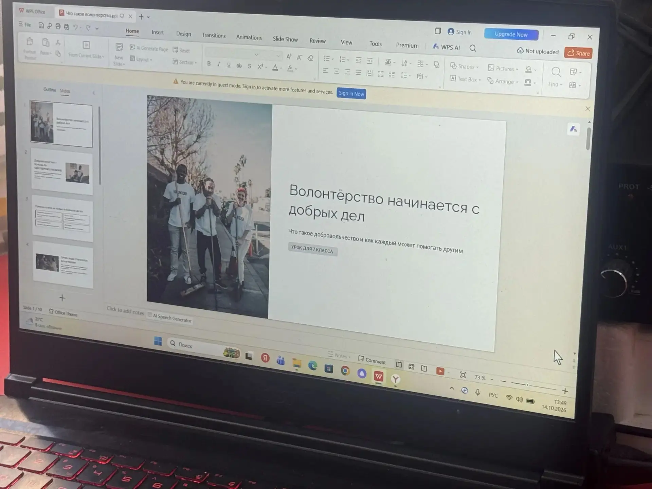Click the fit slide to window icon
The width and height of the screenshot is (652, 489).
coord(463,375)
